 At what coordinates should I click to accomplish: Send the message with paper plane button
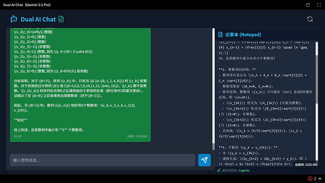pyautogui.click(x=204, y=160)
